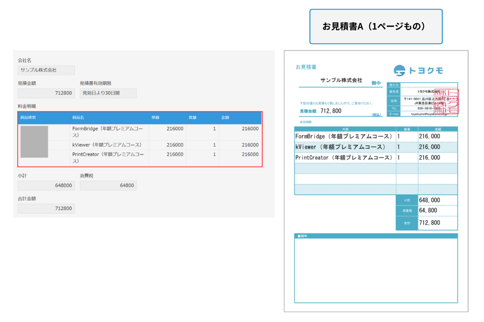Click the お見積書A（1ページもの） button
The height and width of the screenshot is (322, 484).
pos(376,27)
